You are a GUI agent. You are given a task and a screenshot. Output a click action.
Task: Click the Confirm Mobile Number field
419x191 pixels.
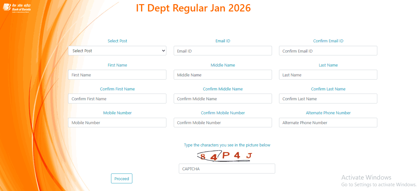click(x=222, y=122)
